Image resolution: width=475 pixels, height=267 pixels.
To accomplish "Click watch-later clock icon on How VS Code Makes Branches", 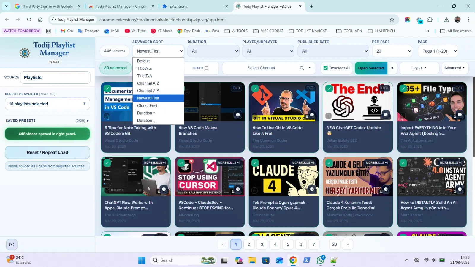I will pos(238,115).
